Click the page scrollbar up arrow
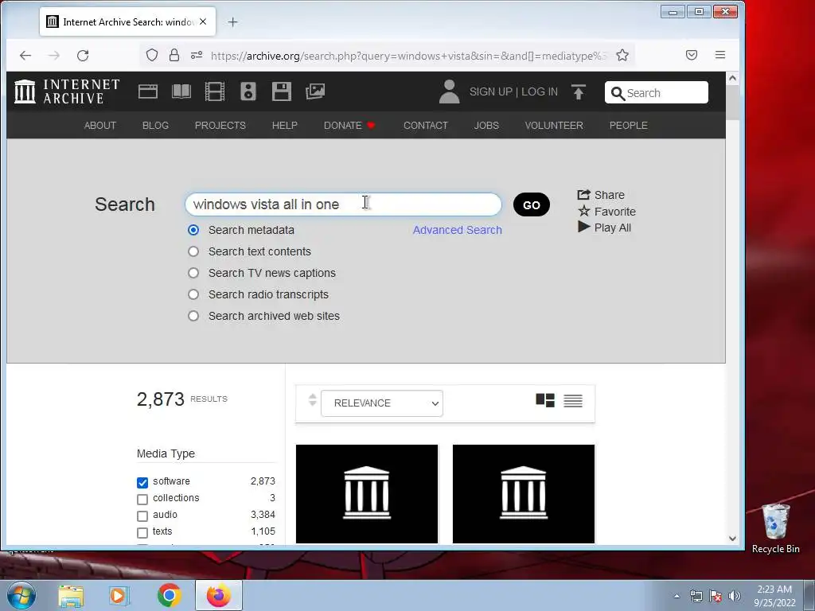 (732, 79)
